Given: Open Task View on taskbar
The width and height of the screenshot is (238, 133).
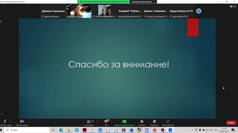Looking at the screenshot, I should click(x=53, y=130).
